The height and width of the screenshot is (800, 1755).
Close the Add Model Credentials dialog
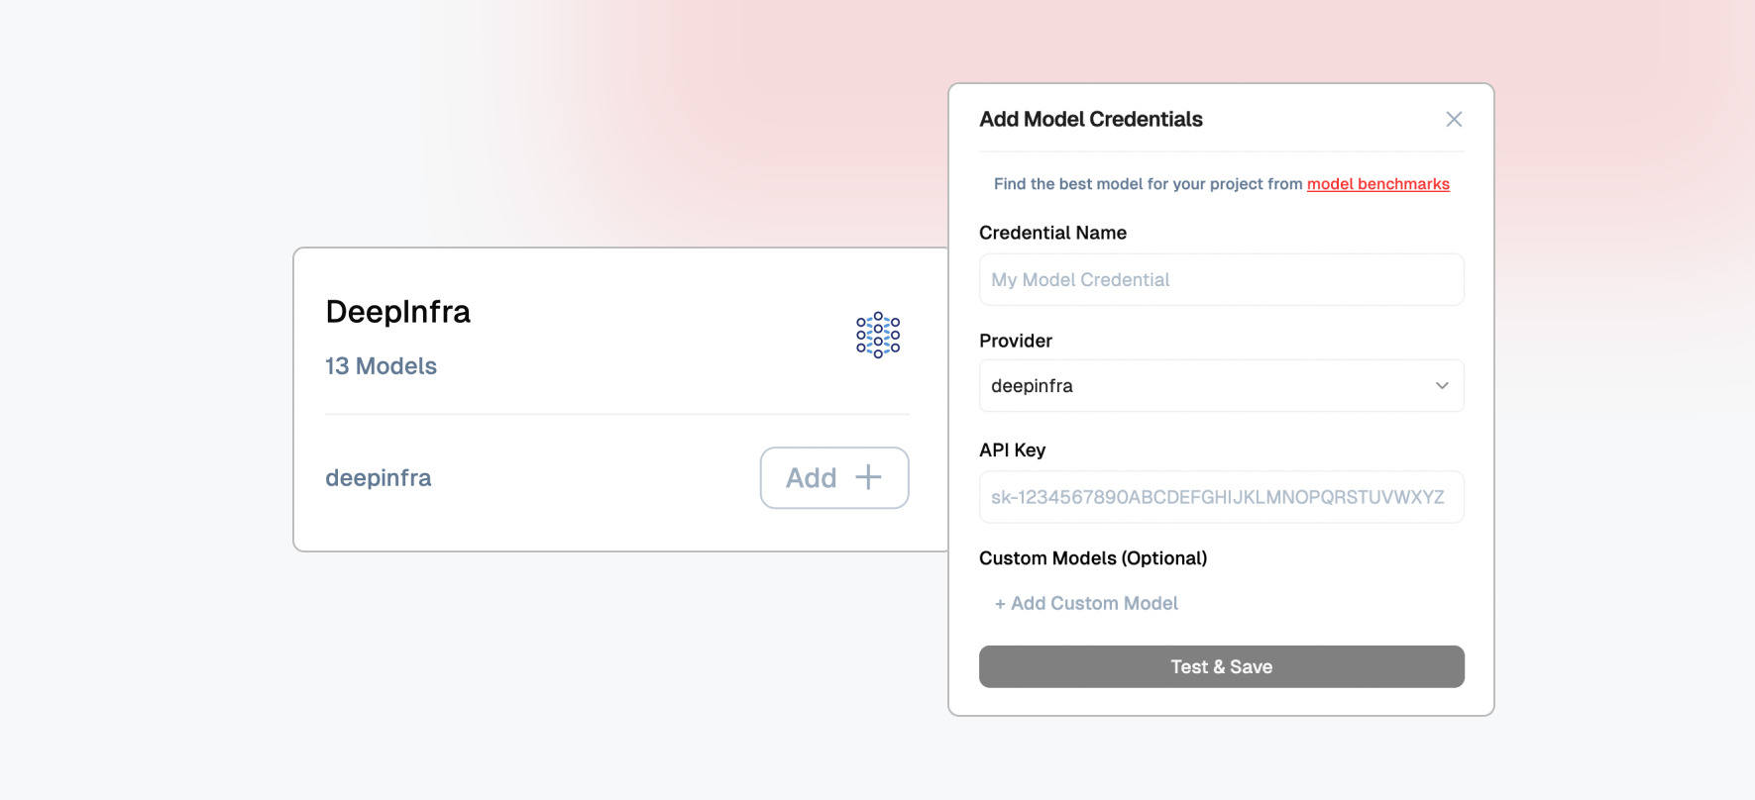point(1454,119)
